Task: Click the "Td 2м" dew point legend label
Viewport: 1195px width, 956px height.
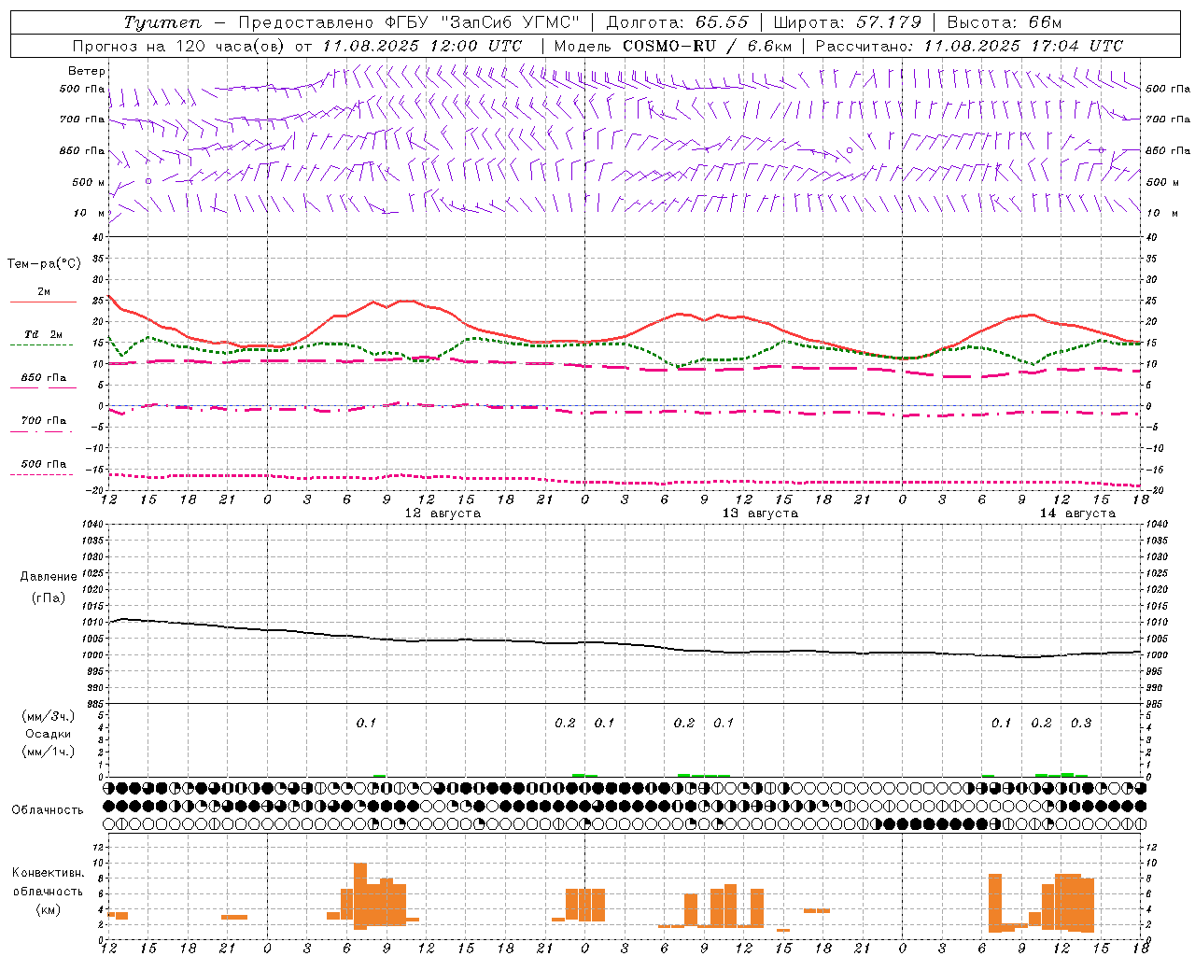Action: (x=43, y=333)
